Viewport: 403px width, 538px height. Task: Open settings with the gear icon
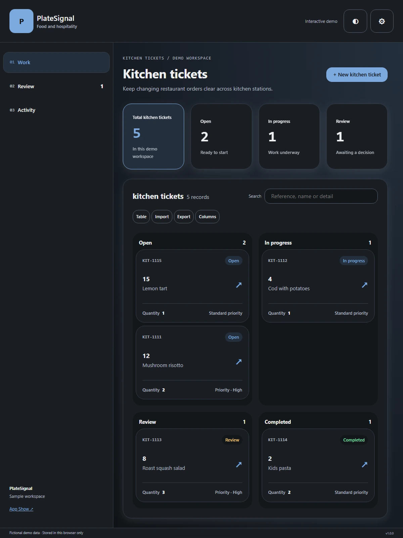tap(382, 21)
